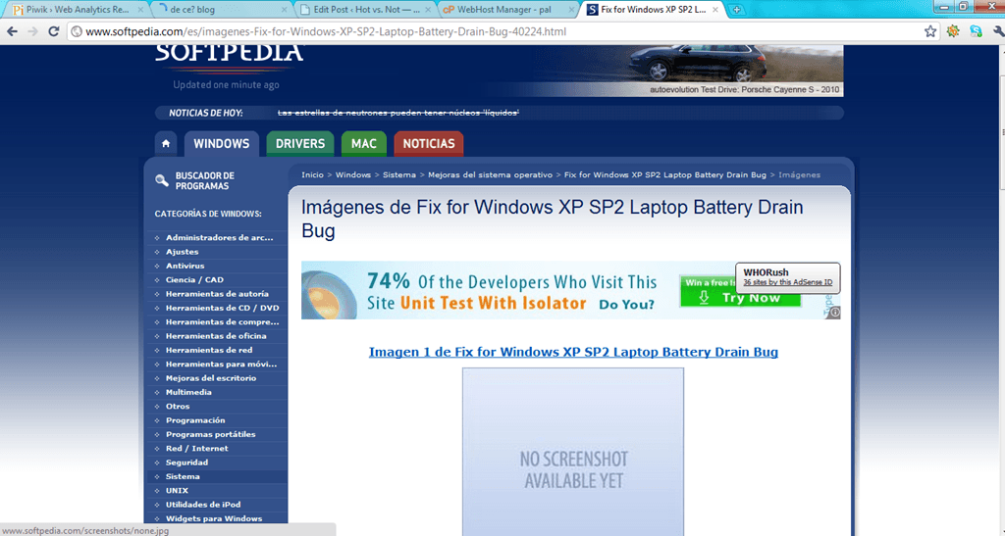Go back using the browser back arrow
This screenshot has height=536, width=1005.
[11, 31]
